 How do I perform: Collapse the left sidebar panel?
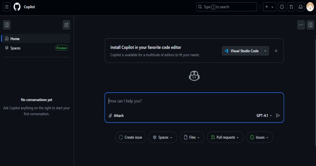click(7, 25)
